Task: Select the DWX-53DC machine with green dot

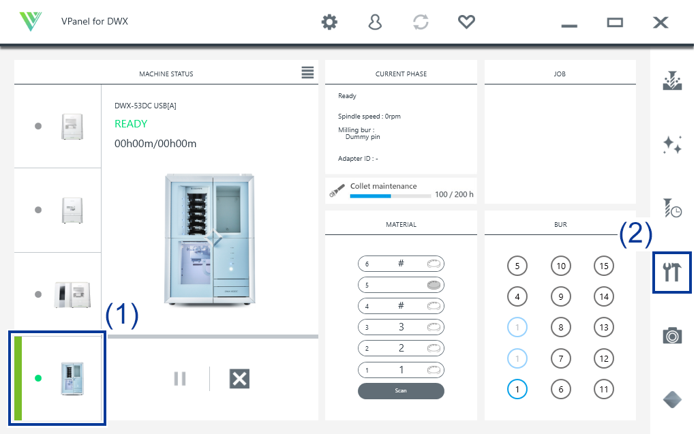Action: pyautogui.click(x=58, y=378)
